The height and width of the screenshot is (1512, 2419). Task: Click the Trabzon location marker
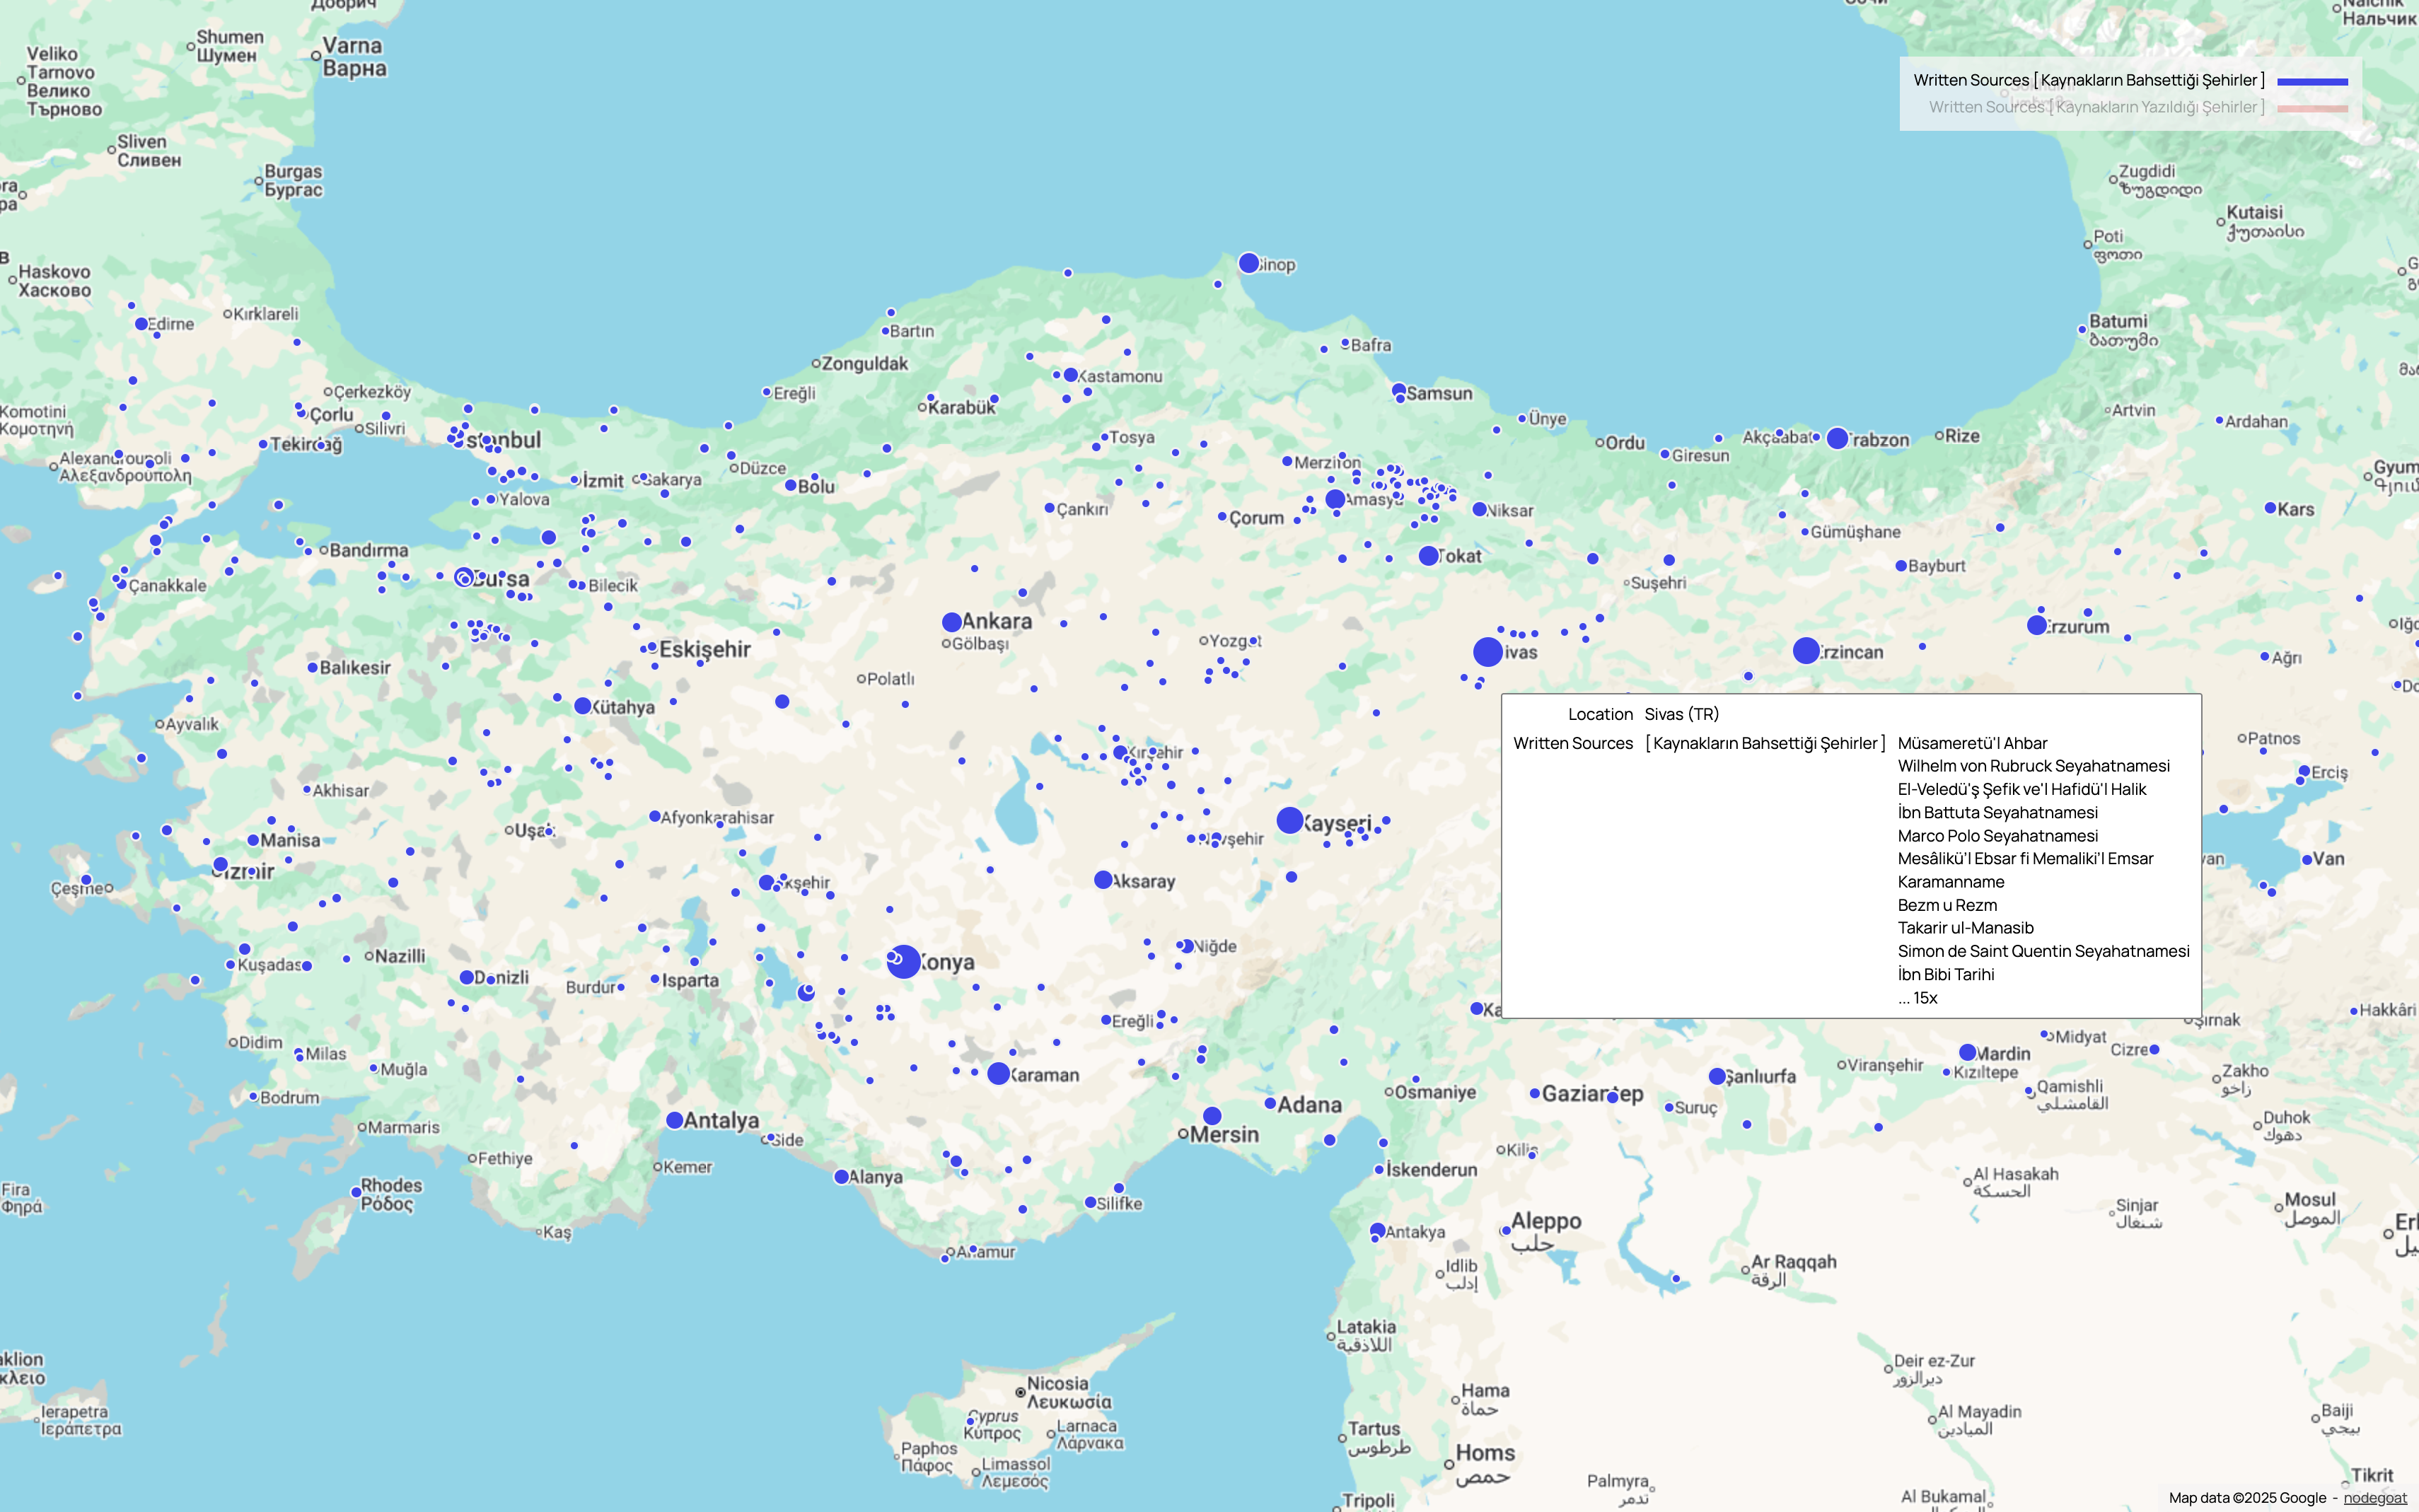point(1837,437)
